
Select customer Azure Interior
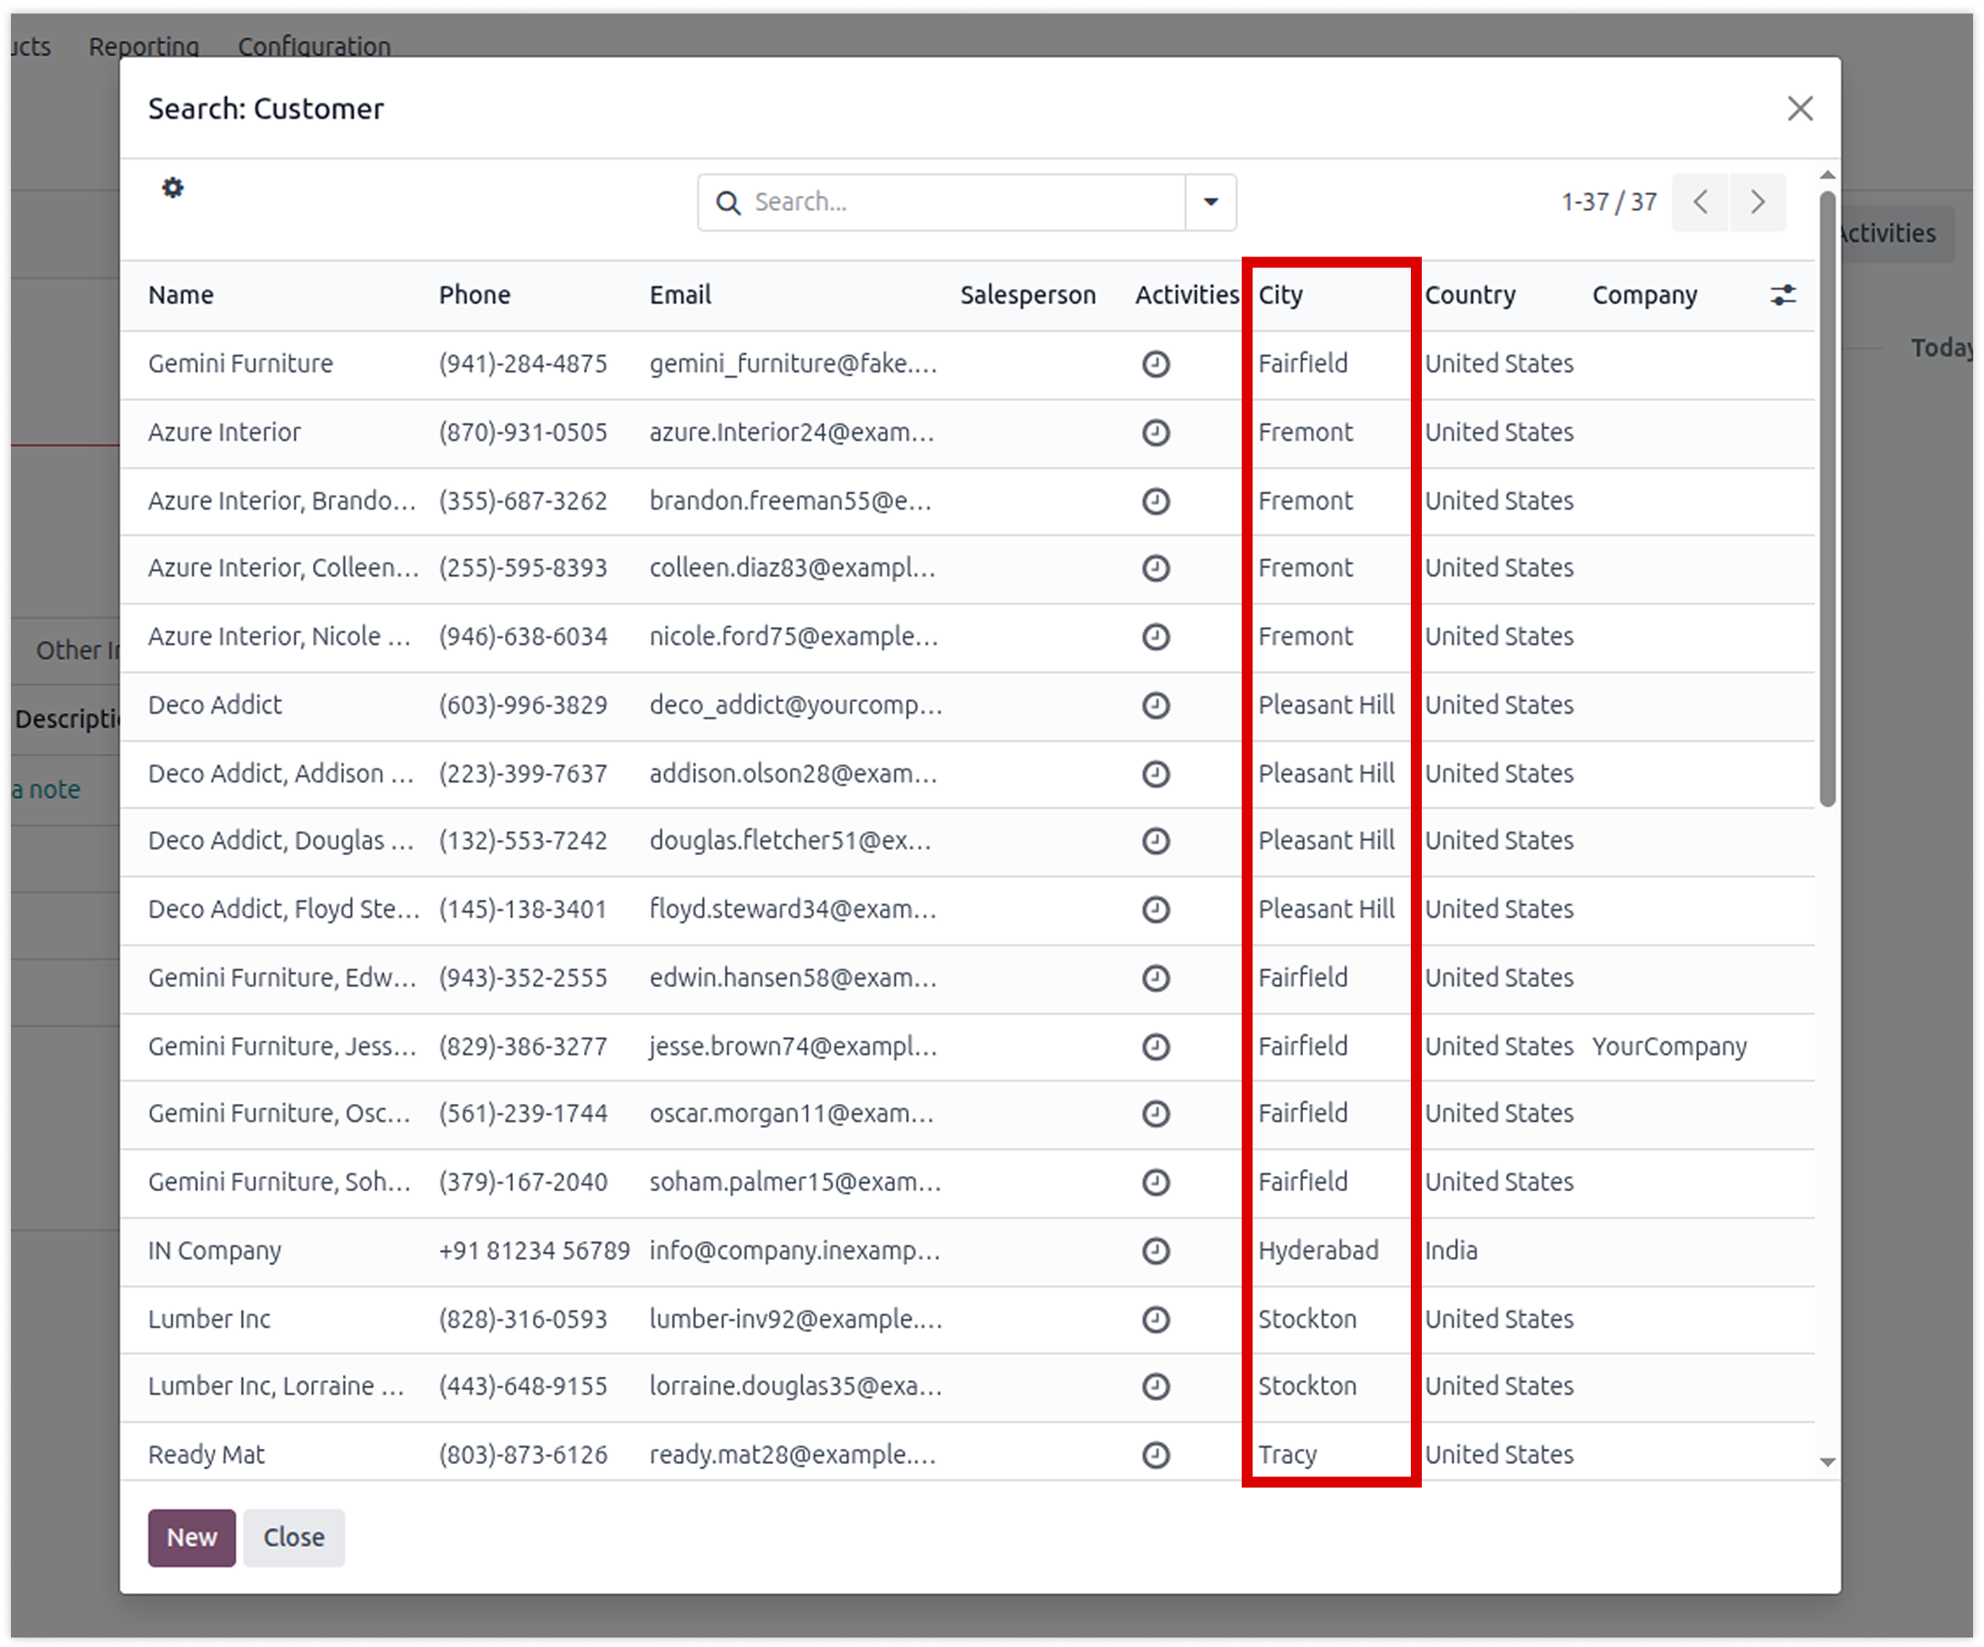pos(224,433)
